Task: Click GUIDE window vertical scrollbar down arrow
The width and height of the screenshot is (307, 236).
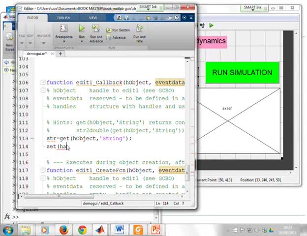Action: point(296,168)
